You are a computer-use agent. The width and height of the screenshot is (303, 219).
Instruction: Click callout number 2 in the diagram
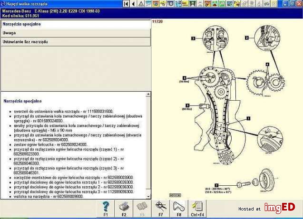pos(246,38)
